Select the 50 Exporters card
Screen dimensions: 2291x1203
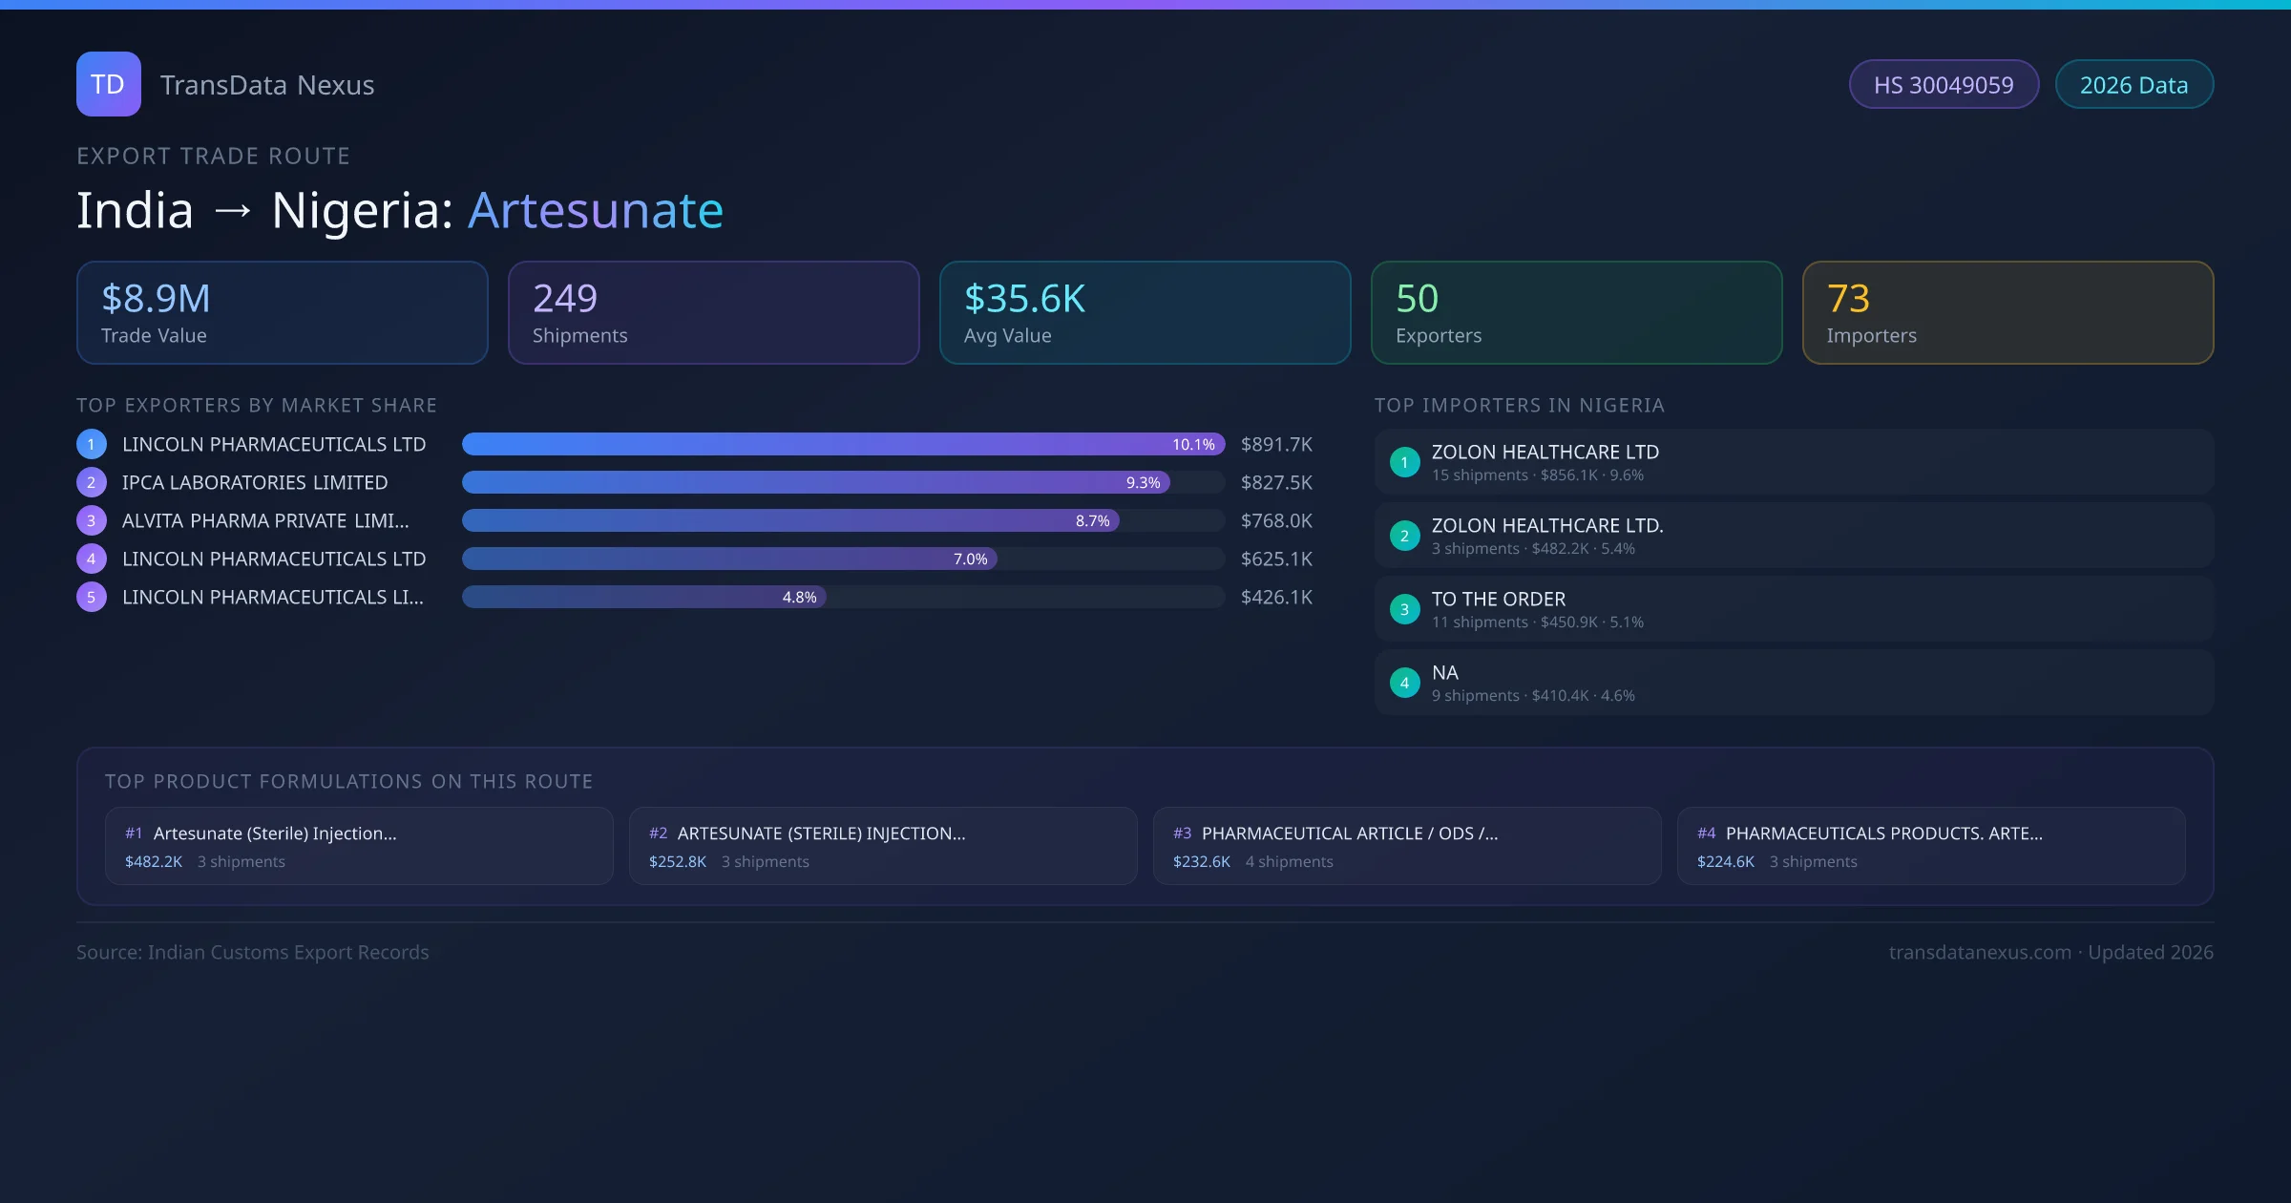1576,312
